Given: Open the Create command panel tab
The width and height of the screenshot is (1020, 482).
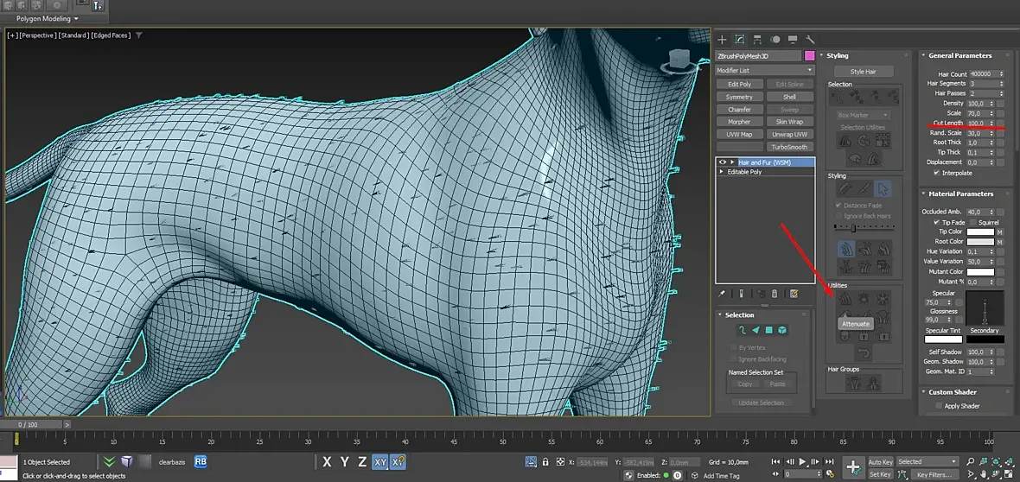Looking at the screenshot, I should (x=722, y=39).
